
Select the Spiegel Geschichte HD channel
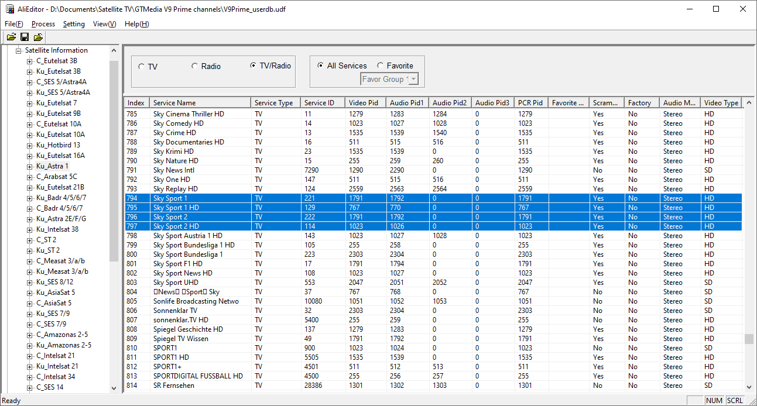(433, 329)
